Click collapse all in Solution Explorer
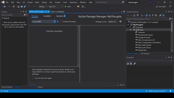 153,15
